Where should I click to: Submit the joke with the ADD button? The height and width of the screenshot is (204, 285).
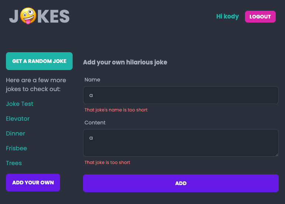coord(180,183)
